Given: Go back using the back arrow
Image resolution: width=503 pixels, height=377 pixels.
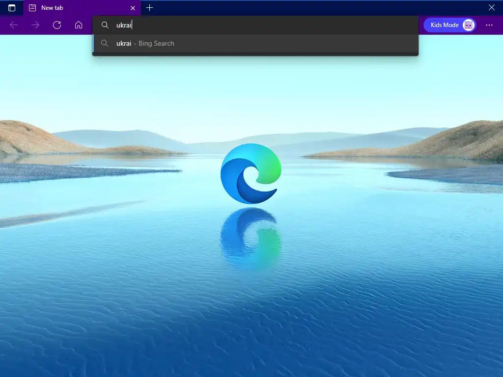Looking at the screenshot, I should [x=14, y=25].
